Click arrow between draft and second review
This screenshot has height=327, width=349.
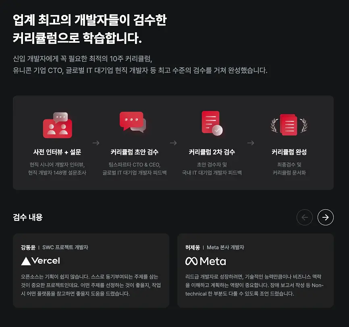click(x=173, y=143)
